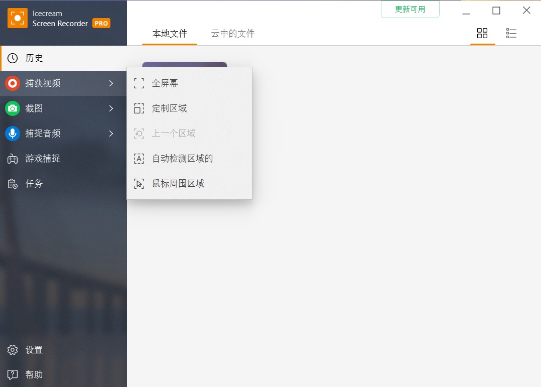Viewport: 541px width, 387px height.
Task: Click the PRO badge beside the app name
Action: [101, 24]
